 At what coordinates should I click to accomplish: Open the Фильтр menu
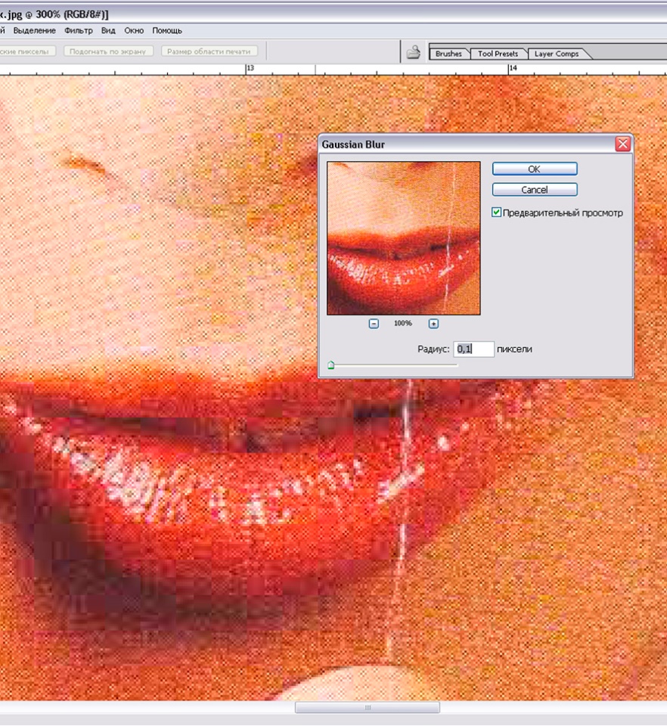coord(79,31)
